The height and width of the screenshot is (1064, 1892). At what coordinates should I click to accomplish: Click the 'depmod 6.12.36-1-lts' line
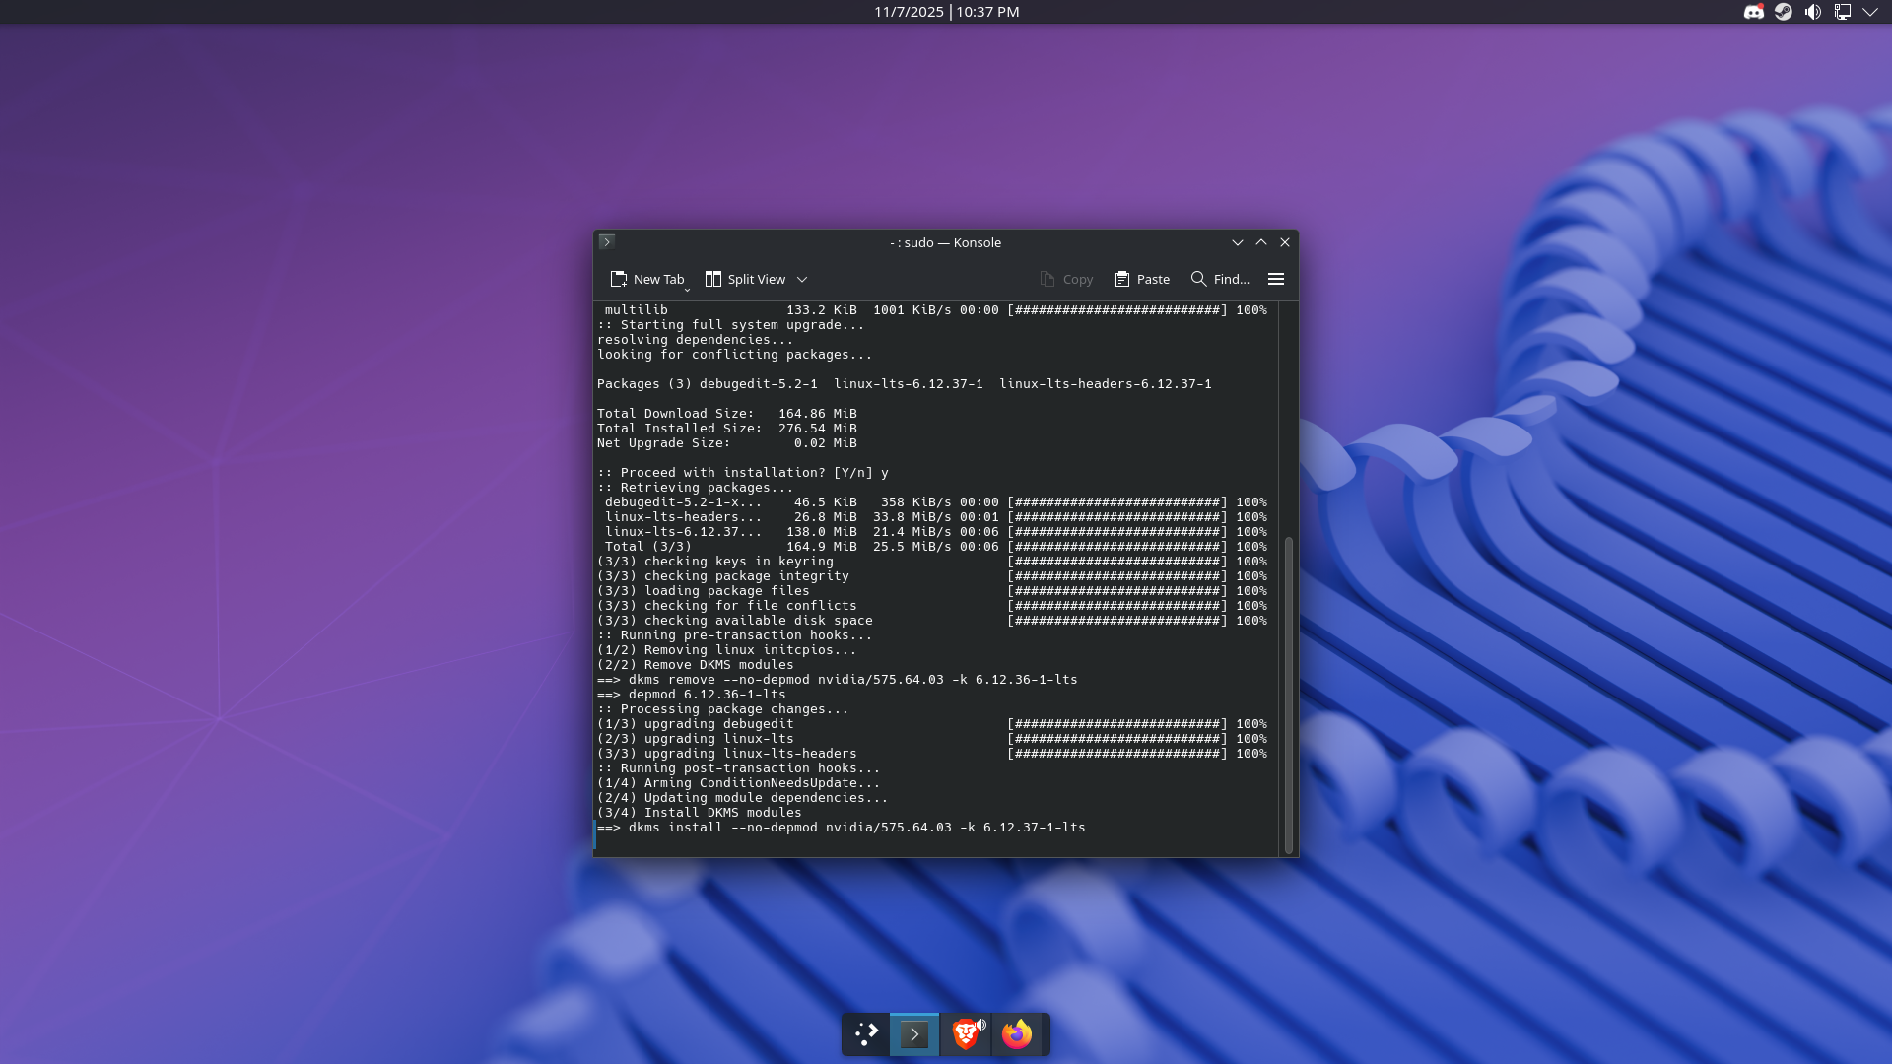click(692, 695)
